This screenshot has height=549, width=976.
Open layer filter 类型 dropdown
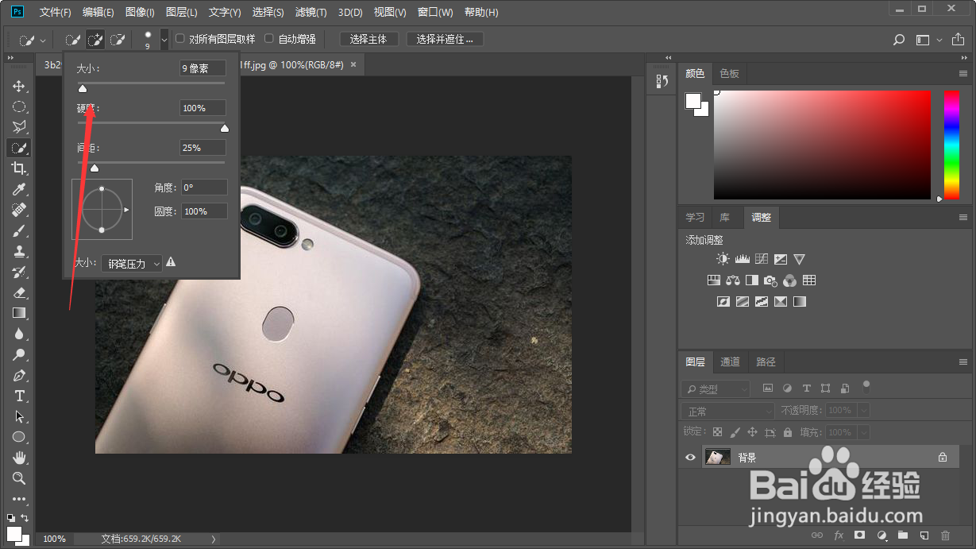pyautogui.click(x=716, y=389)
